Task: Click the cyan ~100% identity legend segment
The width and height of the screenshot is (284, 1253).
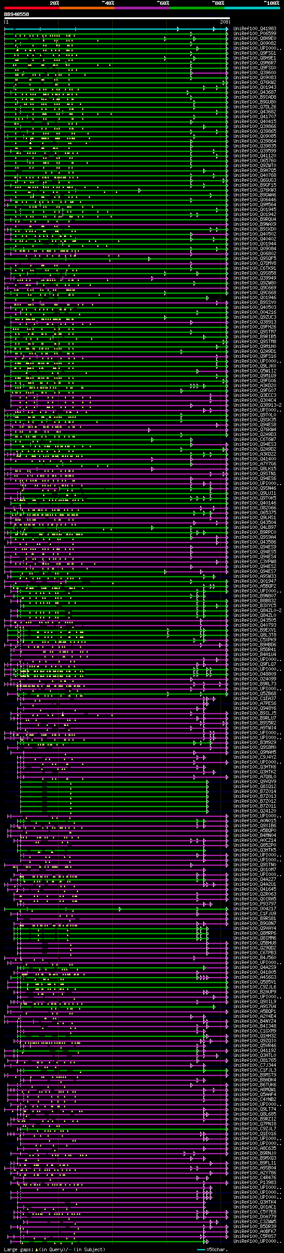Action: pyautogui.click(x=252, y=8)
